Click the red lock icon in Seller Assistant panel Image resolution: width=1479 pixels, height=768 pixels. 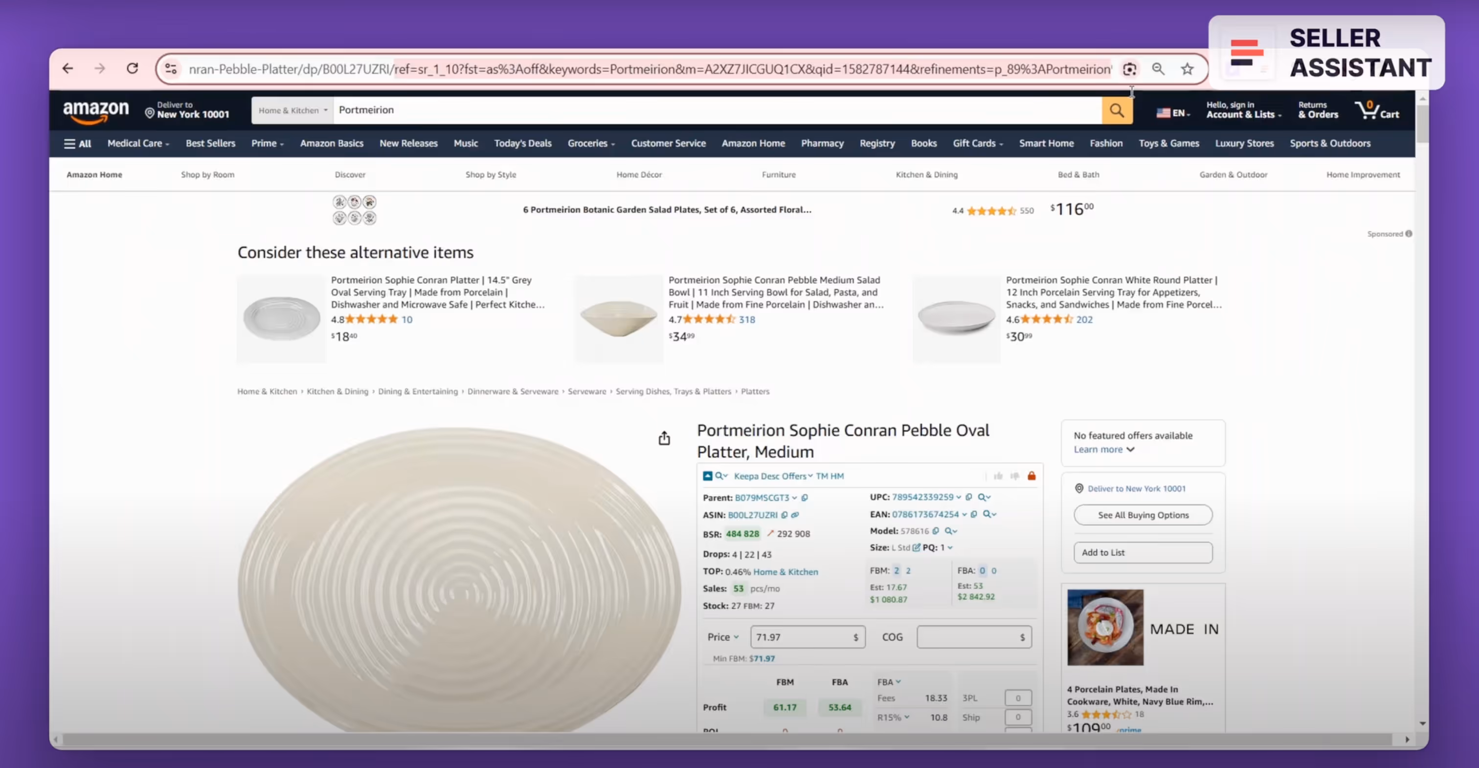1031,475
